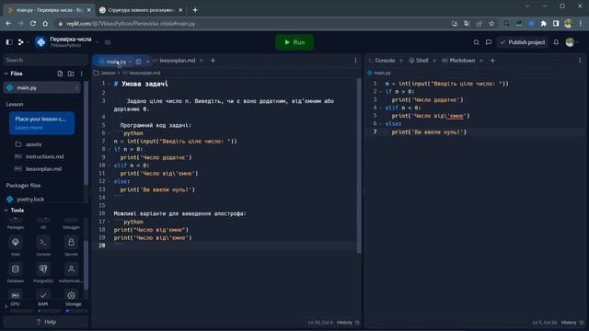Add a new tab in right pane
Image resolution: width=589 pixels, height=331 pixels.
pyautogui.click(x=492, y=61)
